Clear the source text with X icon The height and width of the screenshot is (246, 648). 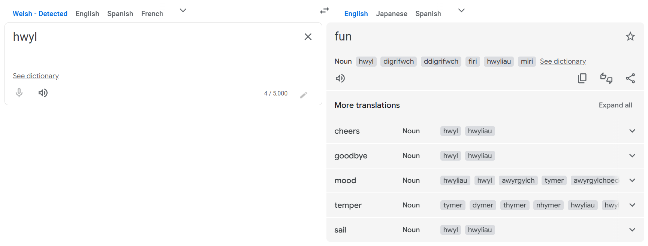tap(308, 37)
